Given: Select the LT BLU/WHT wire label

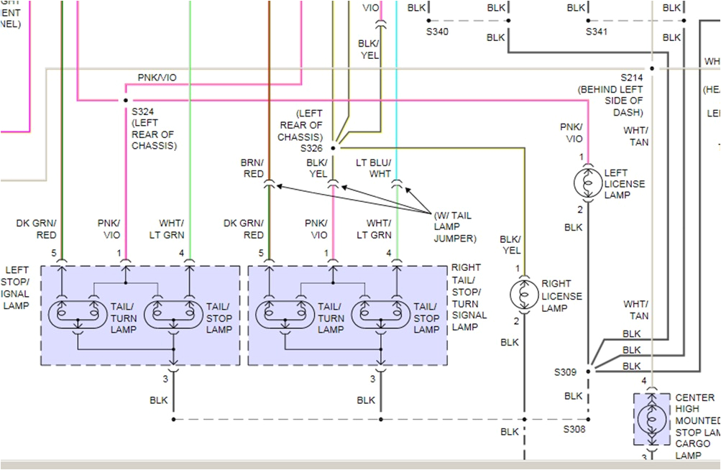Looking at the screenshot, I should tap(374, 167).
